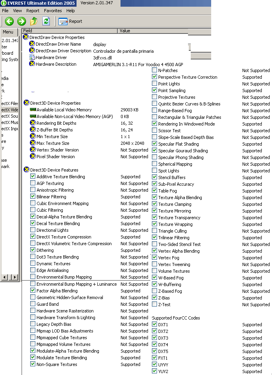Select the 'ectX Files' sidebar tree item

(9, 103)
